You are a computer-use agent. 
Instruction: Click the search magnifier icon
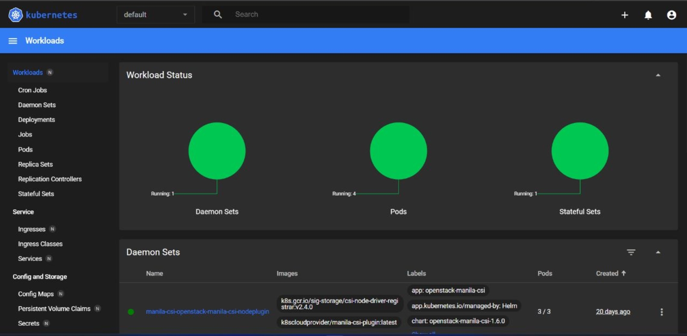click(218, 15)
